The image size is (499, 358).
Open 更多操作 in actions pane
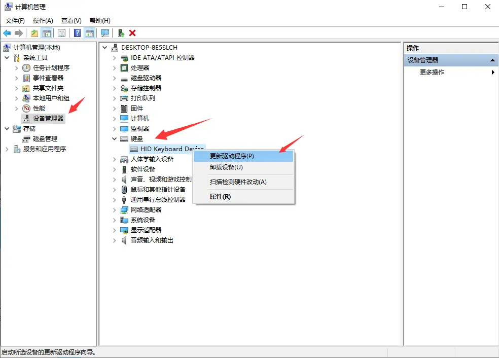432,73
